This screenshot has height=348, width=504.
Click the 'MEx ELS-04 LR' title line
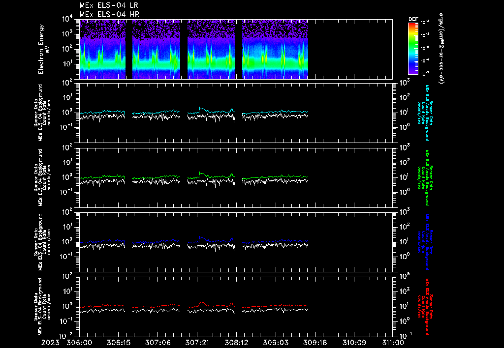pyautogui.click(x=109, y=5)
